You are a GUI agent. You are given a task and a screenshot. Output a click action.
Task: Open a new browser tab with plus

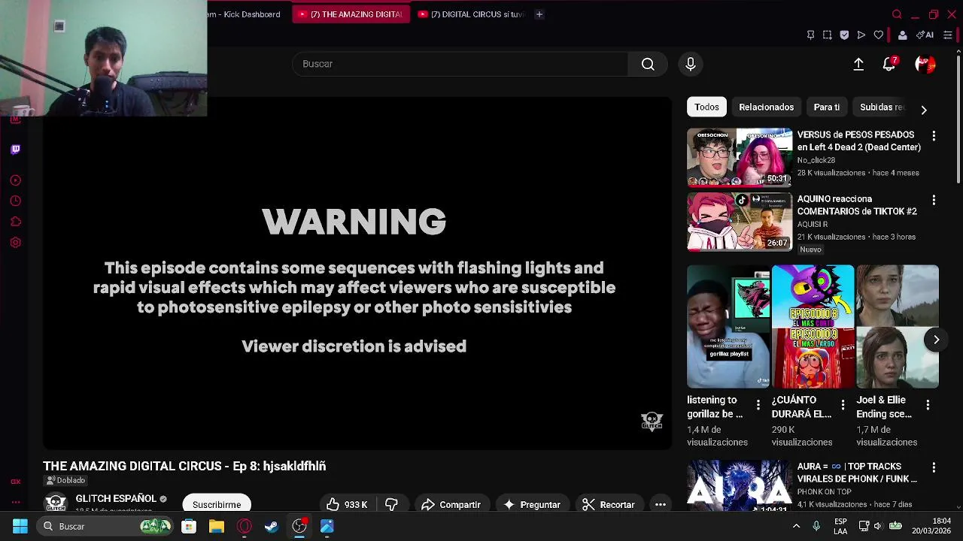click(539, 14)
